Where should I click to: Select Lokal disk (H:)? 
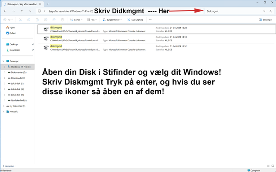[16, 95]
